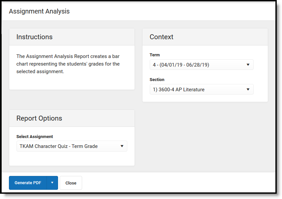
Task: Expand the Section list showing AP Literature
Action: 198,89
